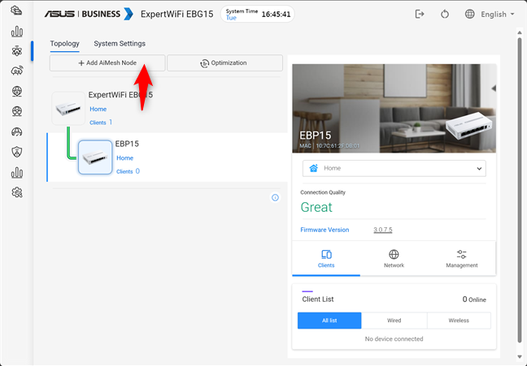Open the globe network sidebar icon under the cloud
This screenshot has height=366, width=527.
click(17, 91)
